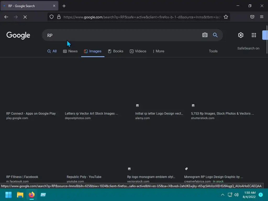The width and height of the screenshot is (268, 201).
Task: Open the network status tray icon
Action: pos(230,195)
